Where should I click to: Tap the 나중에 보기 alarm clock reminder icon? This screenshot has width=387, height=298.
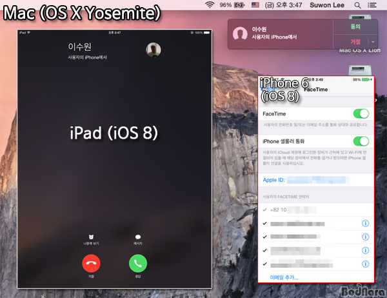pos(91,237)
